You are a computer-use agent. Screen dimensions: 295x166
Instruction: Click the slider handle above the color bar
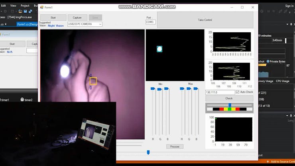[230, 105]
